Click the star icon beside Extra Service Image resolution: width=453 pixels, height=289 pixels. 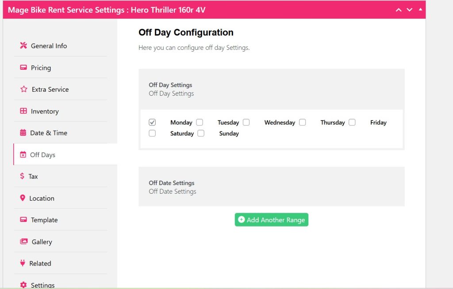click(24, 89)
